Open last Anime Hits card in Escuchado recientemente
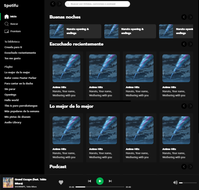This screenshot has height=190, width=199. (x=176, y=76)
